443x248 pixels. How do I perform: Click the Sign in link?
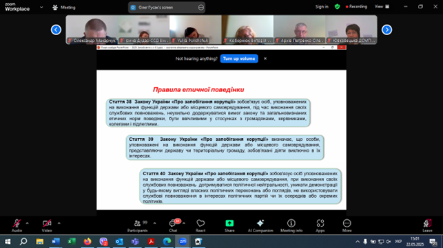pos(322,6)
